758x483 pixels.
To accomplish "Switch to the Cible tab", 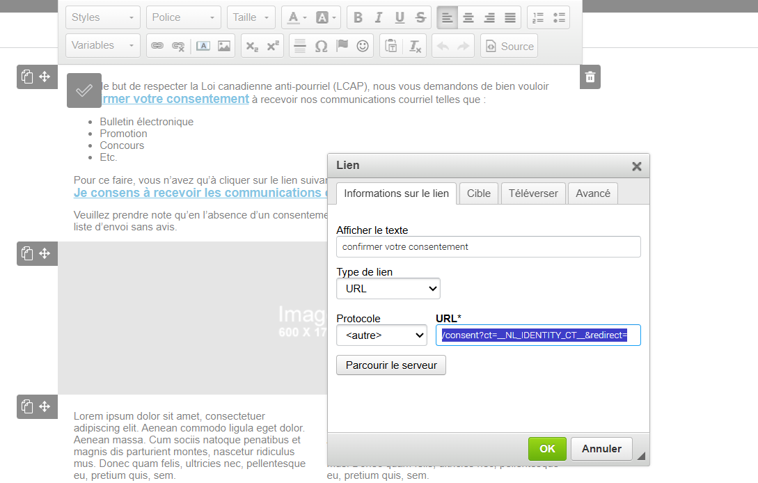I will click(478, 193).
